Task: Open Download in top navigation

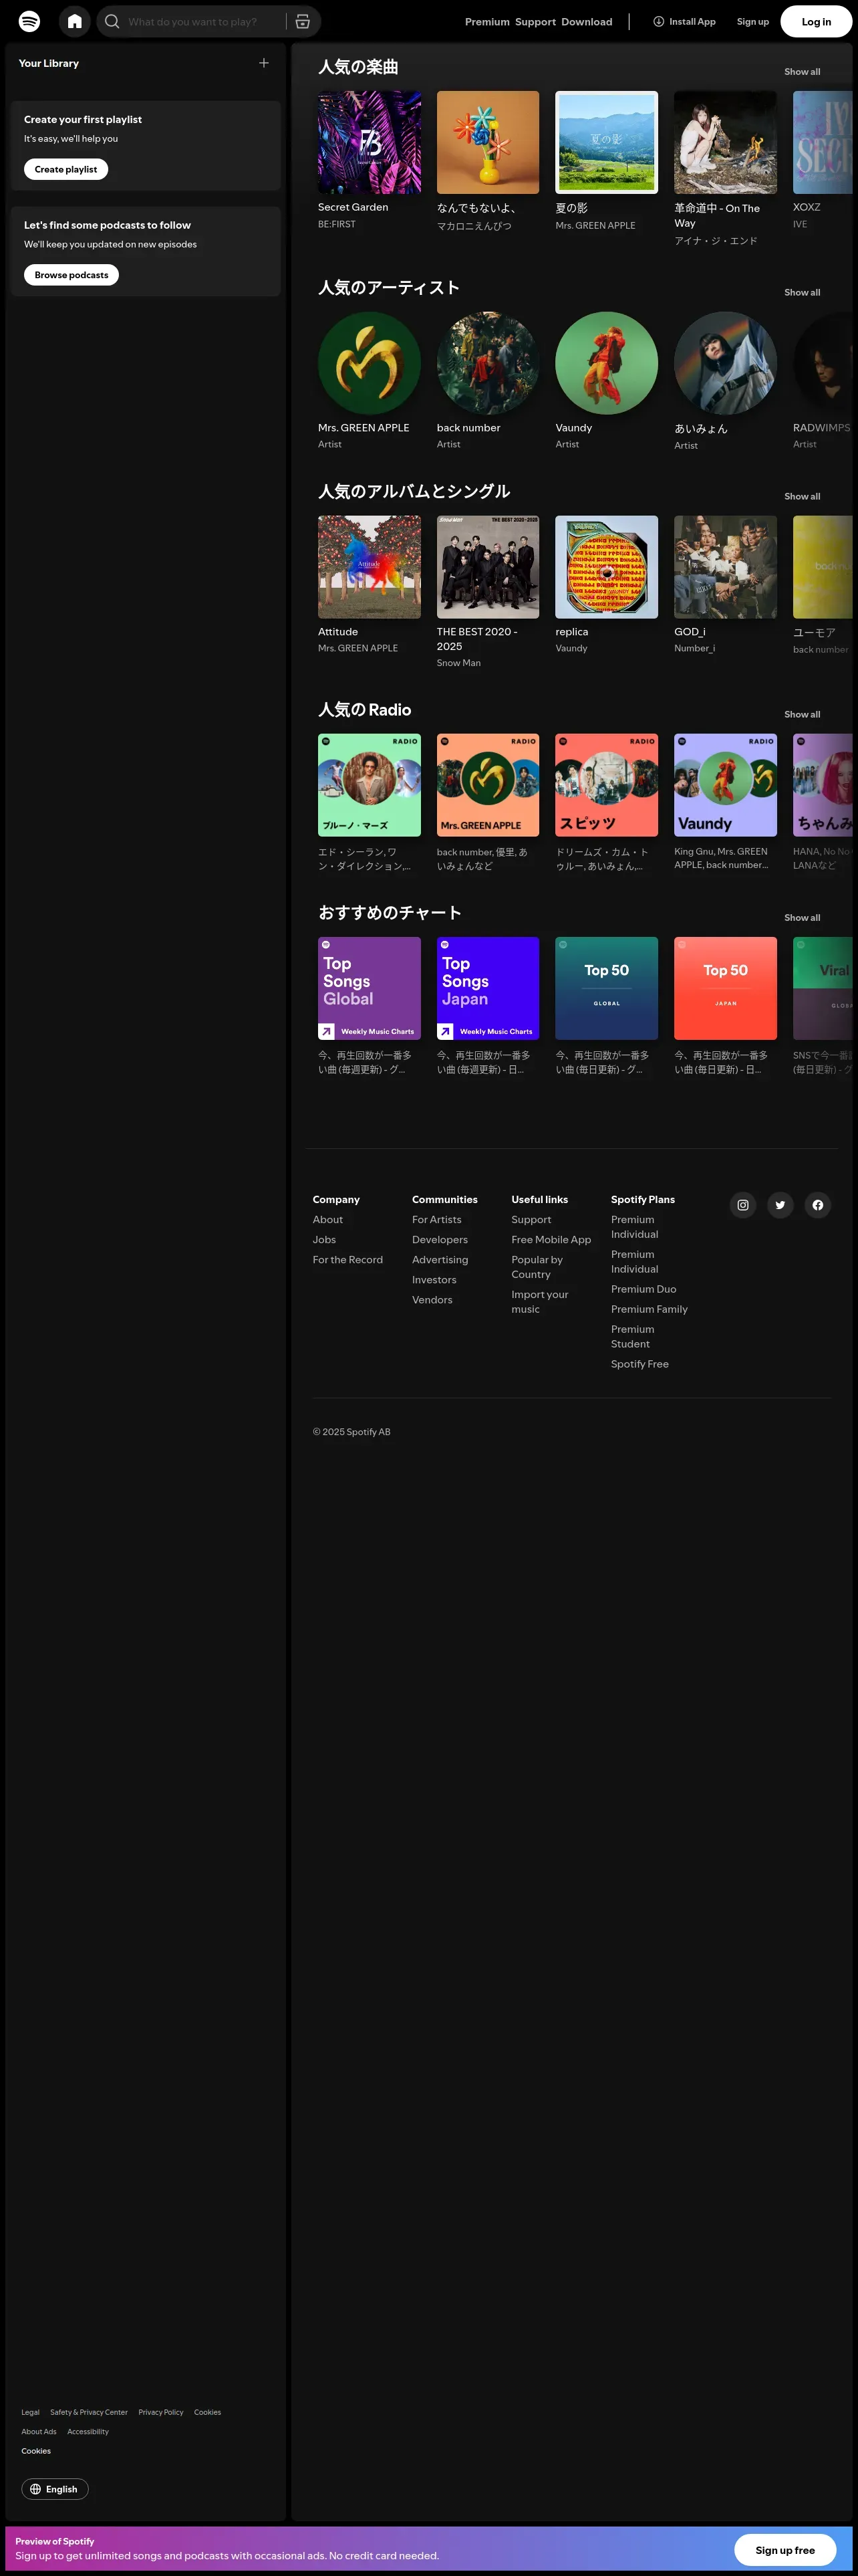Action: (x=587, y=21)
